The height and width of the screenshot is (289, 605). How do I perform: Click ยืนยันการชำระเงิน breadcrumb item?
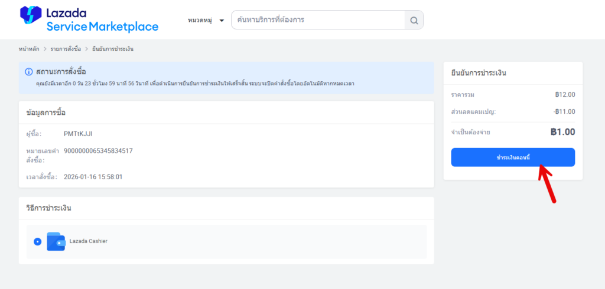(112, 49)
